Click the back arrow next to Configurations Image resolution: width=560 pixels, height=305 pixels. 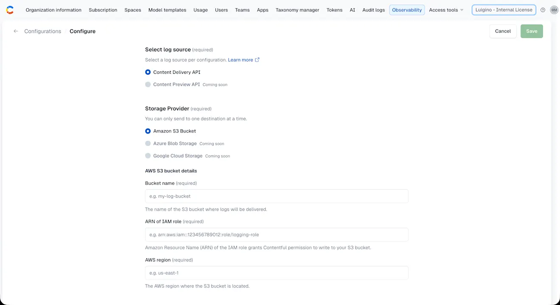coord(16,31)
